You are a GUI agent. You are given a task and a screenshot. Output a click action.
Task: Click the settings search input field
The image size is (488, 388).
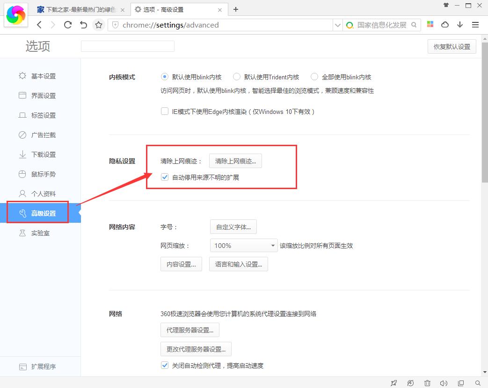127,46
